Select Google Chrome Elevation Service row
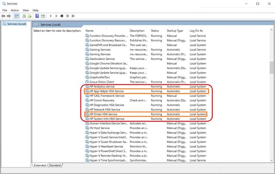The width and height of the screenshot is (275, 174). tap(146, 63)
